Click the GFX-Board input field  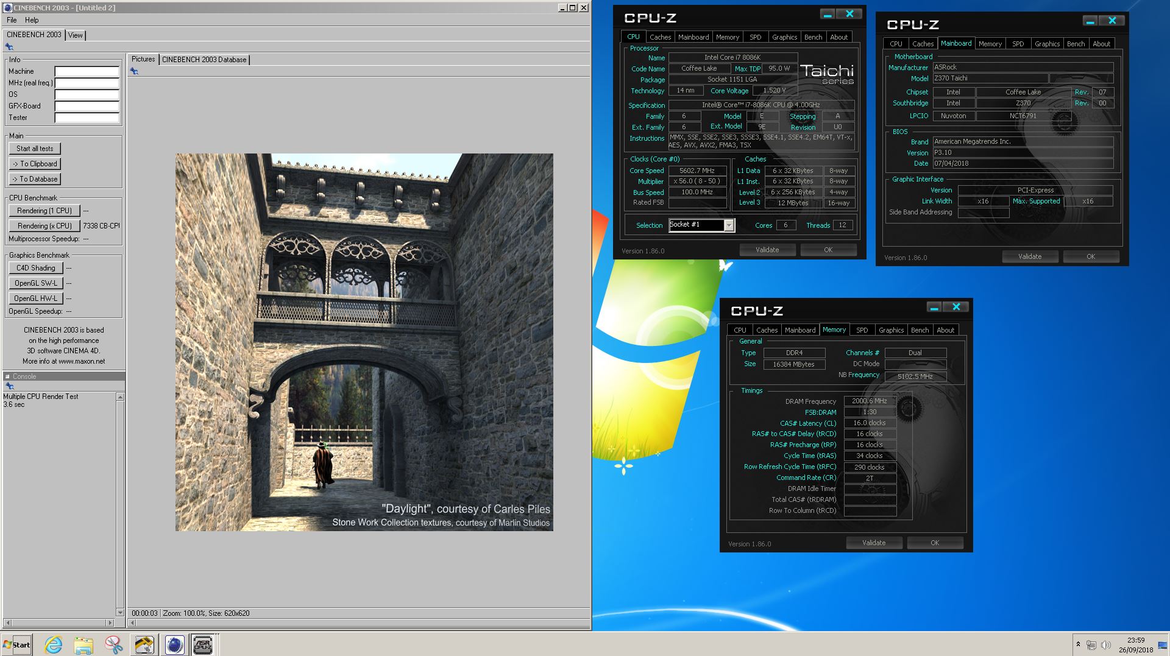(87, 106)
